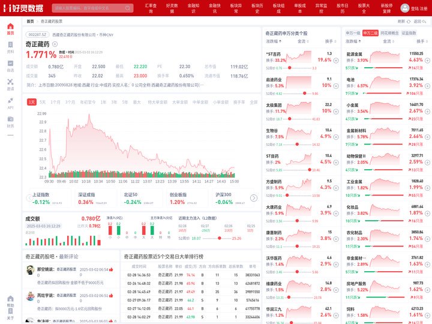This screenshot has width=432, height=324.
Task: Click the 52-week price marker for 奇正藏药
Action: pyautogui.click(x=220, y=238)
